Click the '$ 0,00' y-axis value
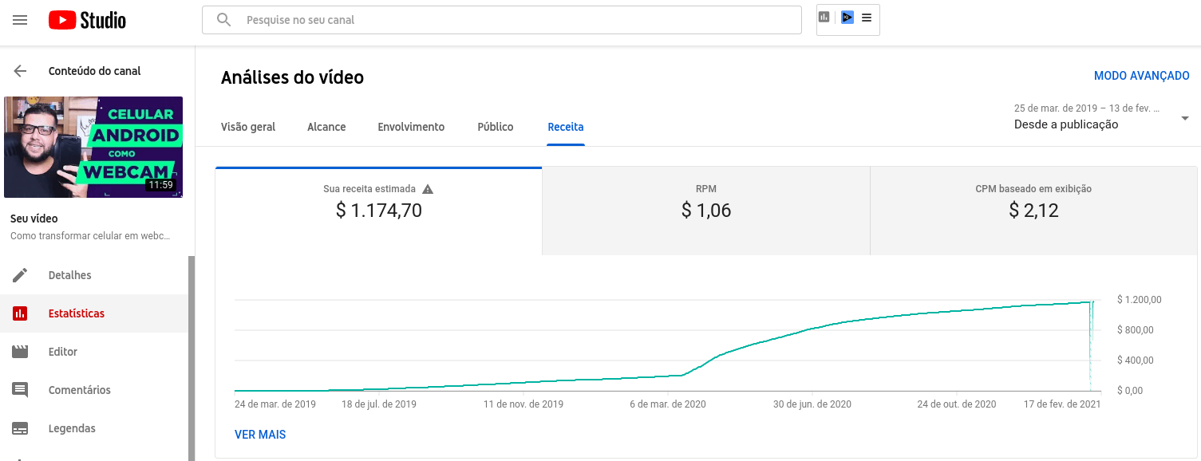 tap(1130, 391)
